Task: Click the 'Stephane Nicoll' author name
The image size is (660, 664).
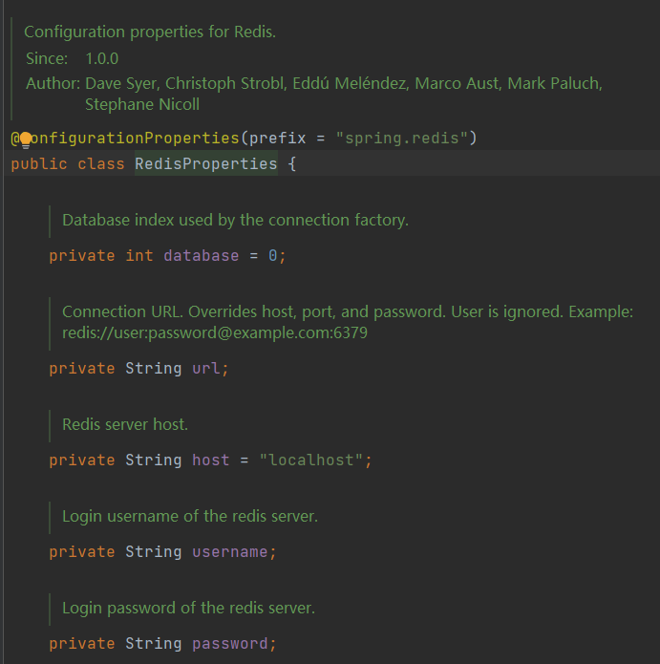Action: [142, 104]
